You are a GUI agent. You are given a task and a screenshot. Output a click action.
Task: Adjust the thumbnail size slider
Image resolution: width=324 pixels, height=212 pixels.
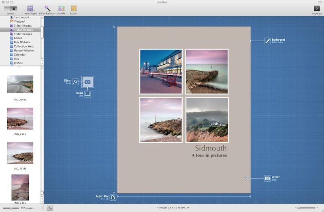(11, 208)
